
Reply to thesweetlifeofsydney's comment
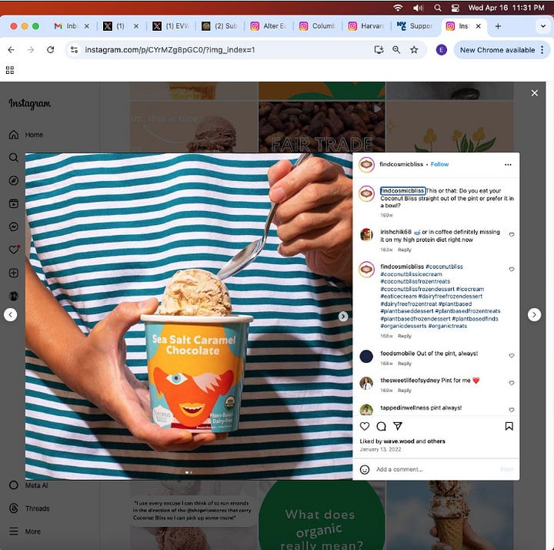click(x=405, y=391)
